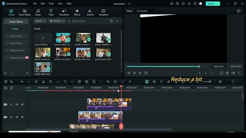Image resolution: width=246 pixels, height=138 pixels.
Task: Collapse the Project Media section
Action: click(x=7, y=21)
